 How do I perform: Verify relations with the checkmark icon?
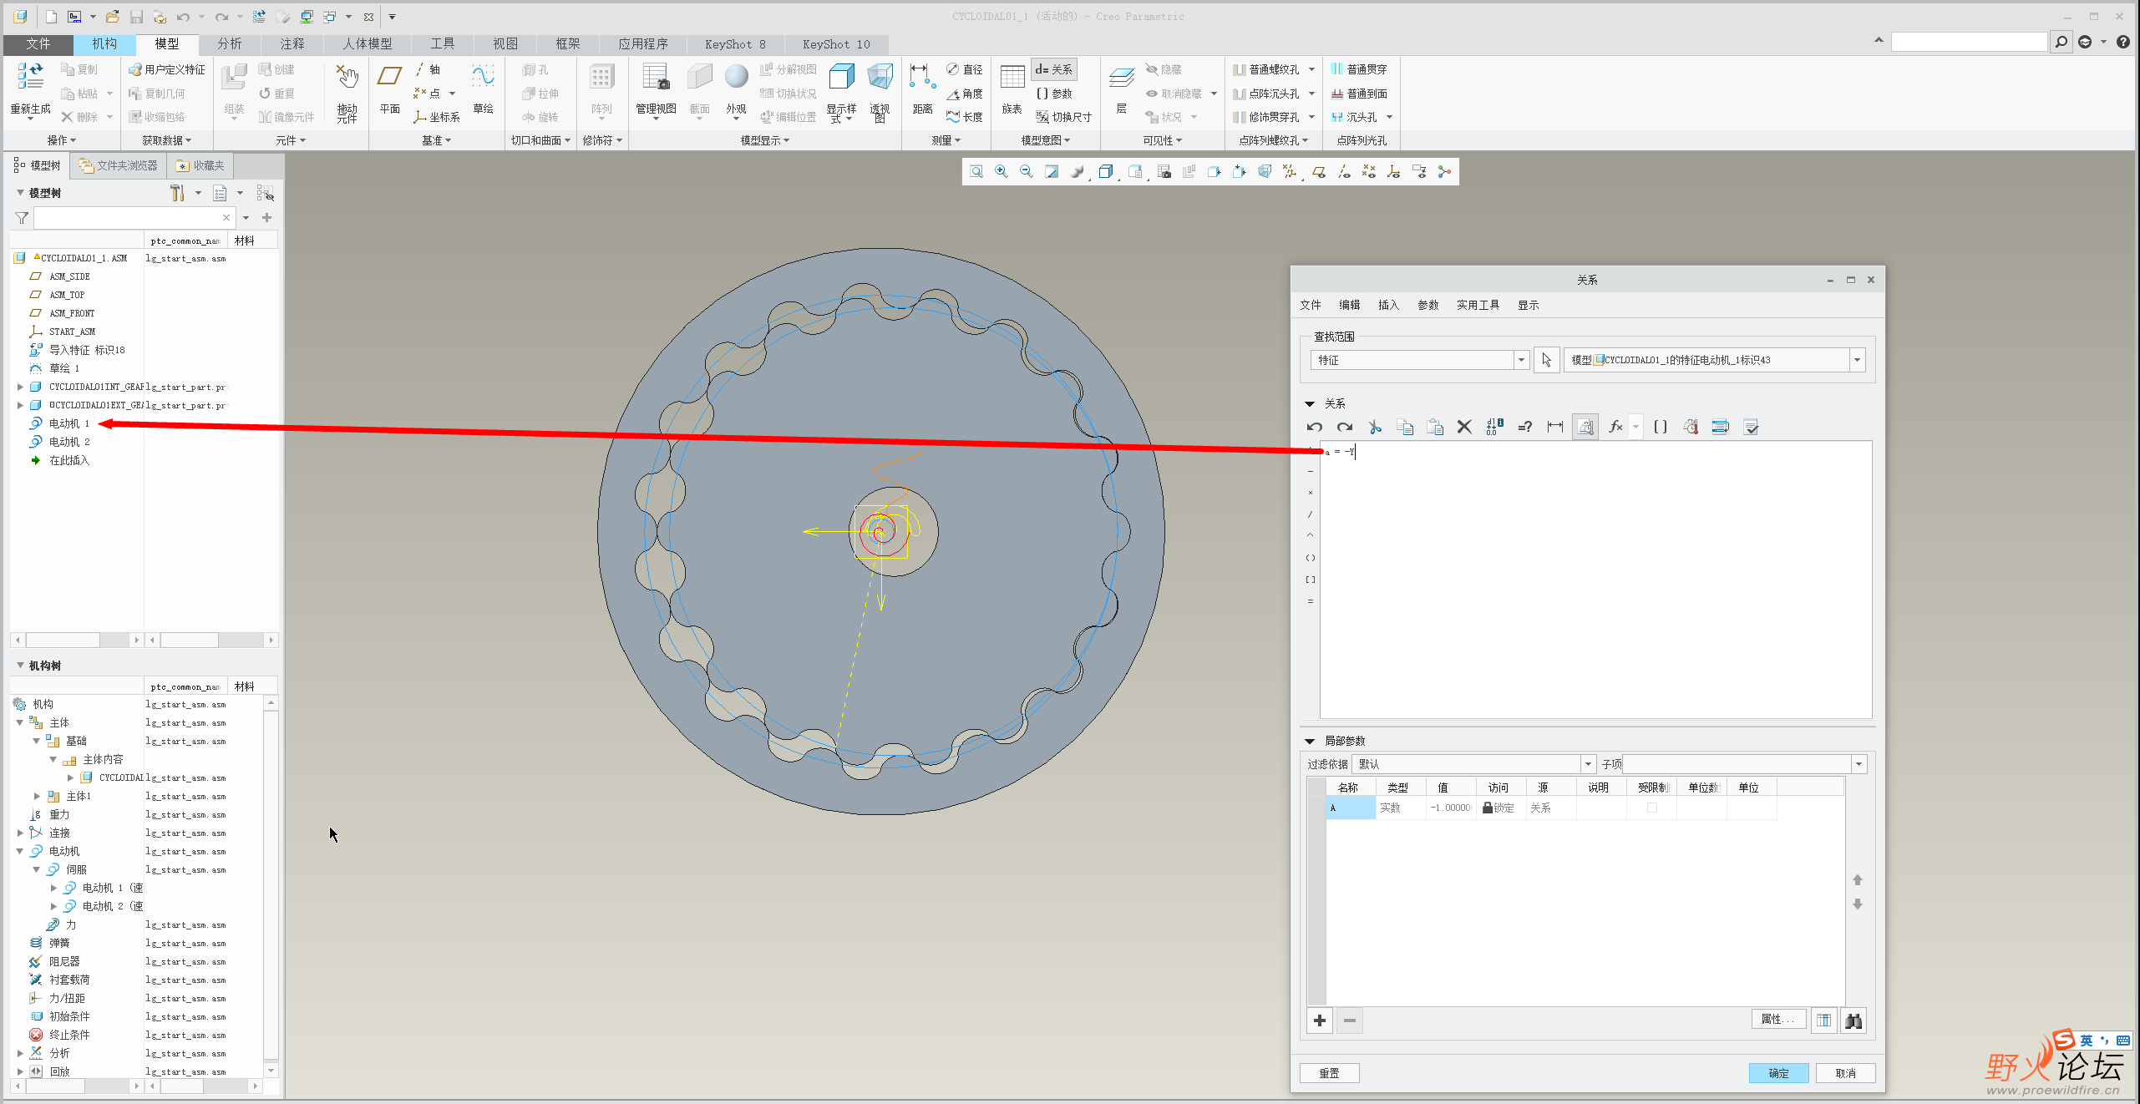(1752, 427)
